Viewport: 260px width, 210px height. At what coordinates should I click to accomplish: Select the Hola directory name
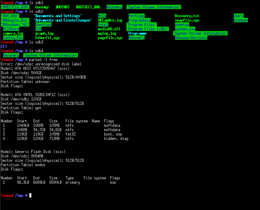pos(102,16)
